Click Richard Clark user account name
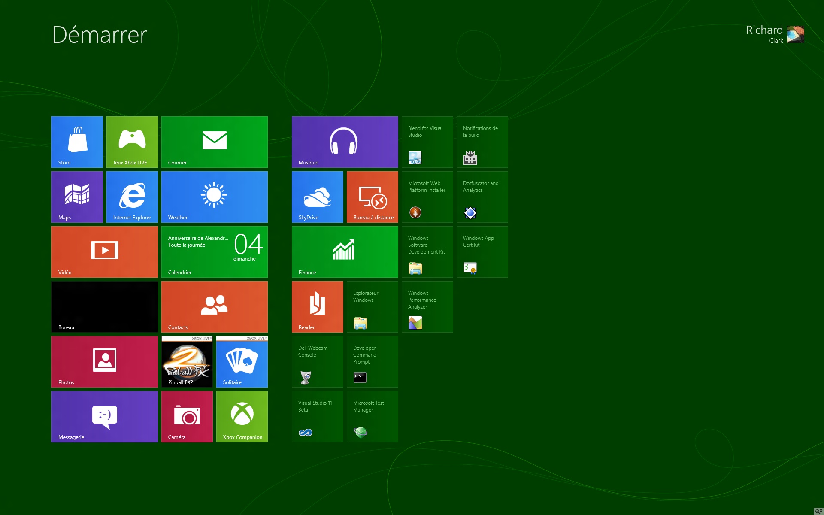The image size is (824, 515). (x=764, y=34)
